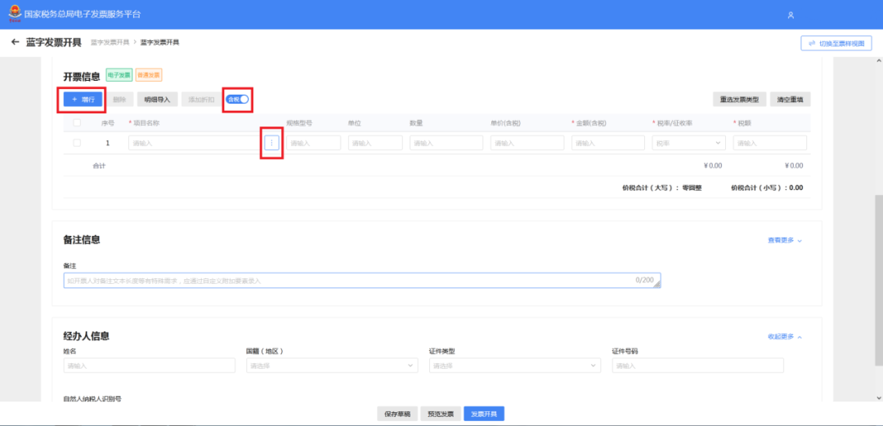Click the 发票开具 submit button
Viewport: 883px width, 426px height.
point(484,414)
